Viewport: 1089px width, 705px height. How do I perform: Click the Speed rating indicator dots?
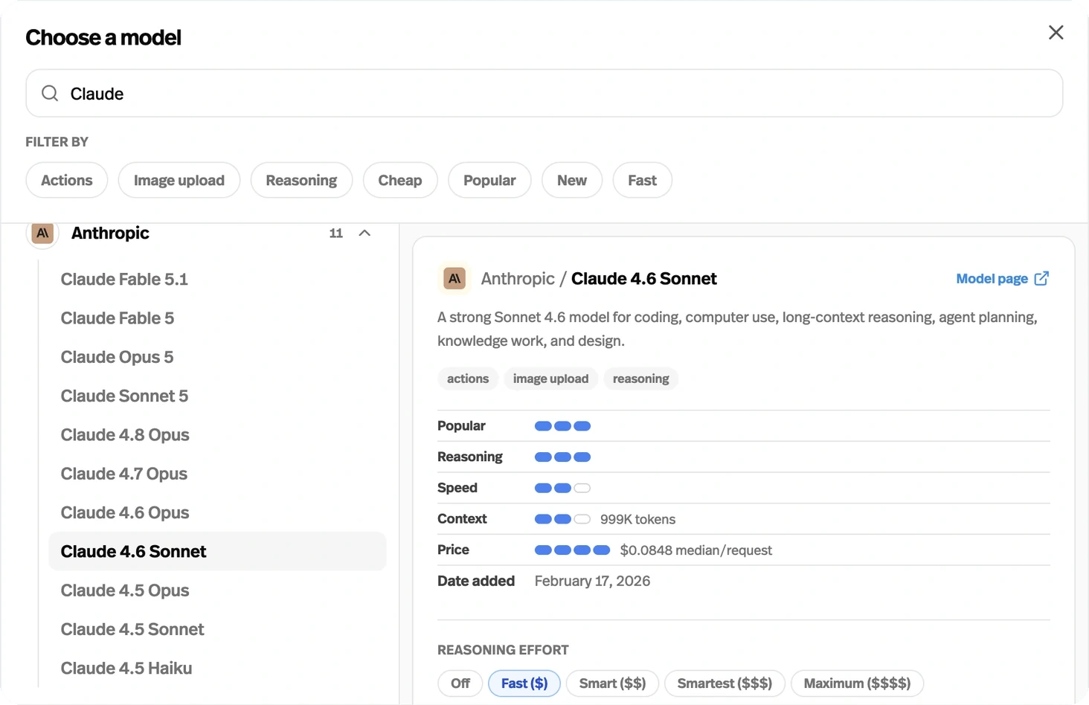pyautogui.click(x=562, y=489)
